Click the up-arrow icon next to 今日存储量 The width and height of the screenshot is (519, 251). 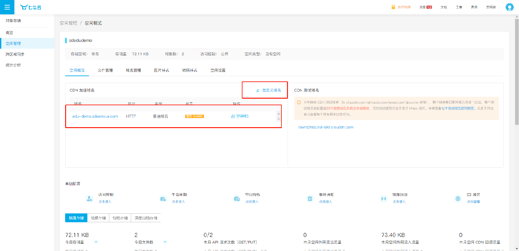96,242
